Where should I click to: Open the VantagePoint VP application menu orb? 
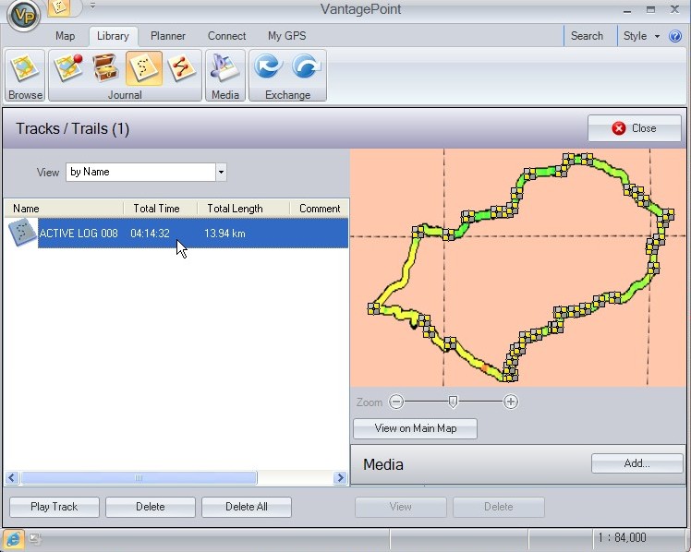click(24, 15)
